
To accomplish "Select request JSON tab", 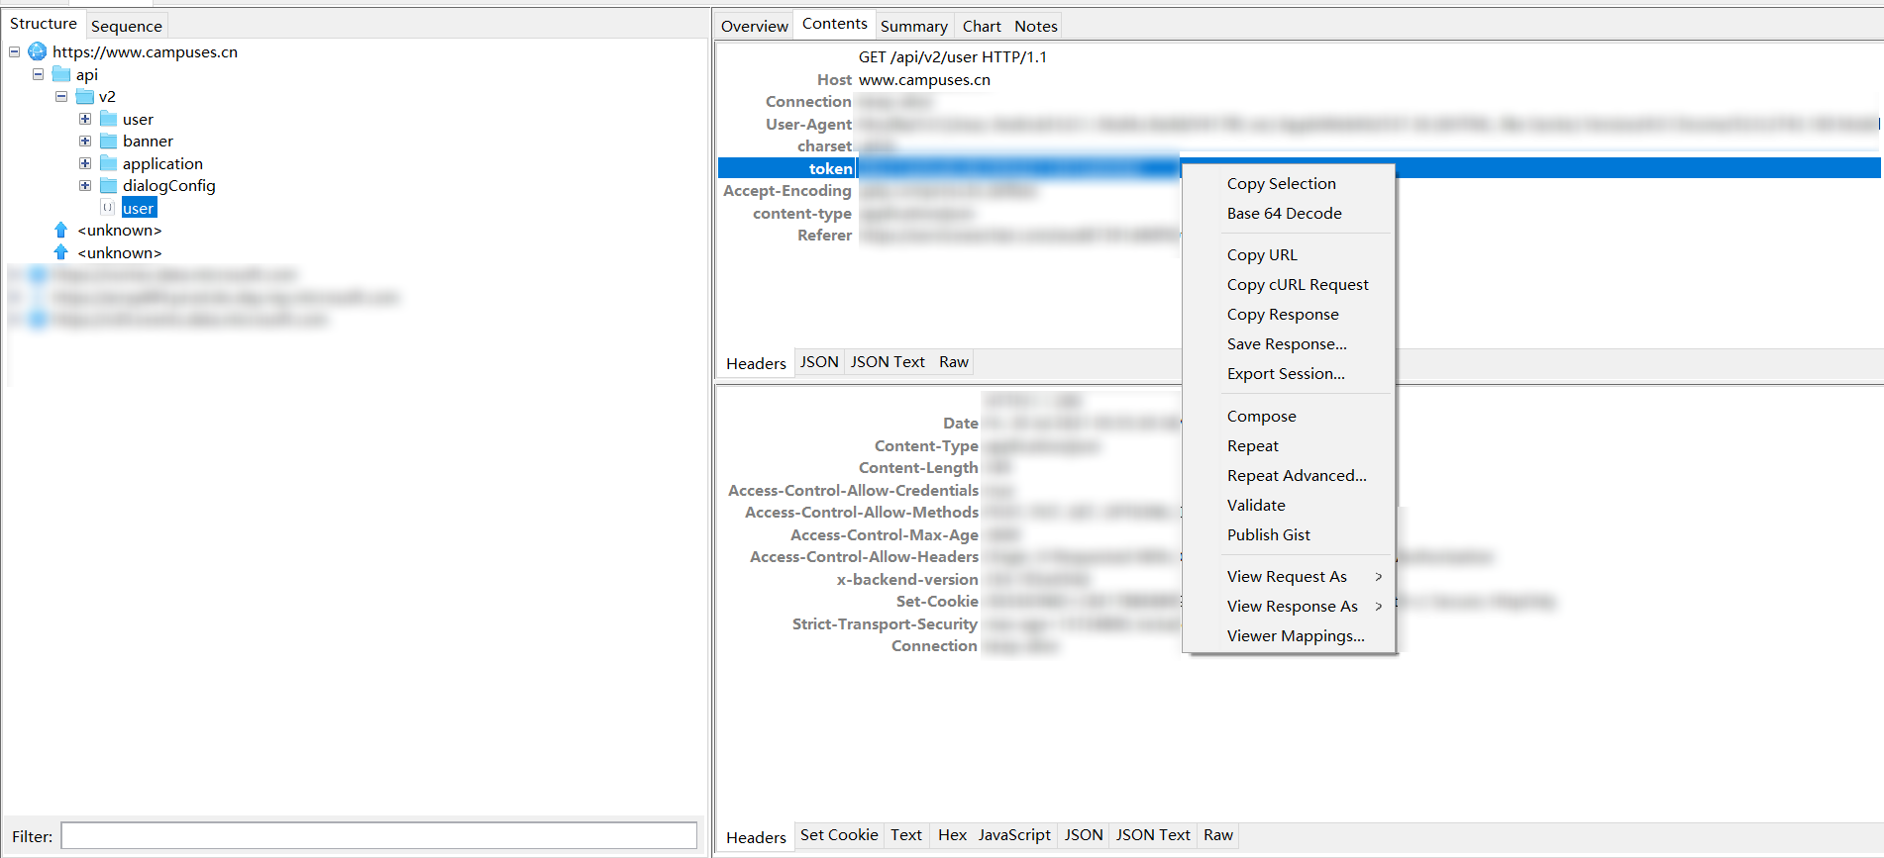I will pos(819,362).
